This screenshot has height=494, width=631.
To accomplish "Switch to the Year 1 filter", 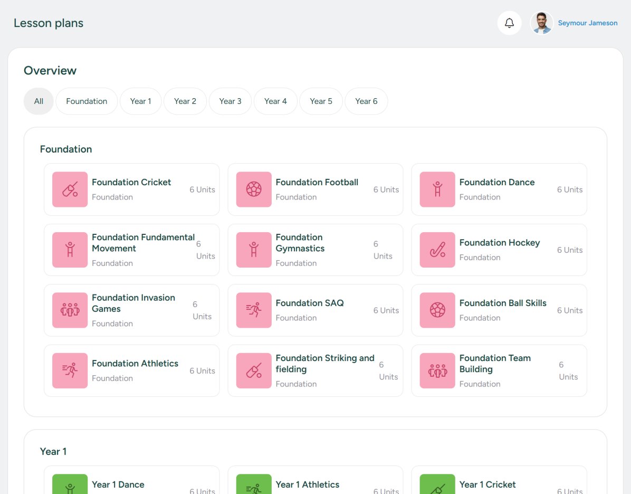I will click(140, 101).
